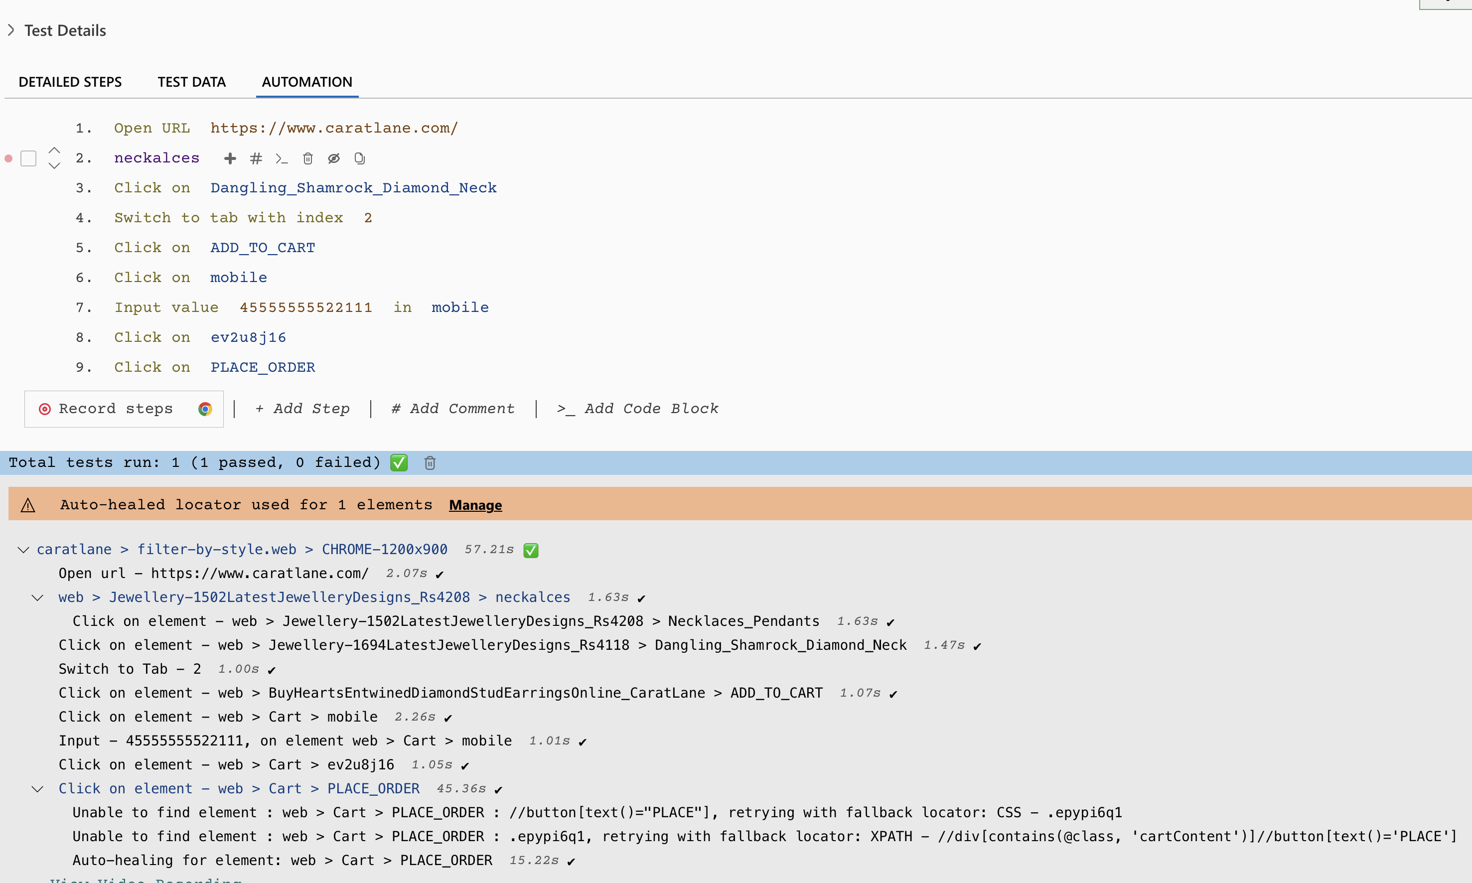Open the Manage auto-healed locator link
This screenshot has width=1472, height=883.
[475, 505]
